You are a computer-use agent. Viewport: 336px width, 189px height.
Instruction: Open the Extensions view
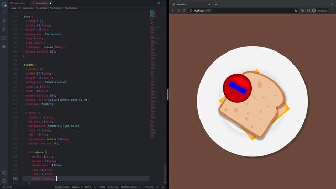(x=4, y=38)
